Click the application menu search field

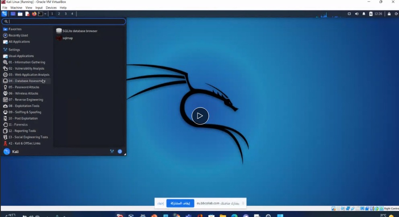tap(64, 21)
